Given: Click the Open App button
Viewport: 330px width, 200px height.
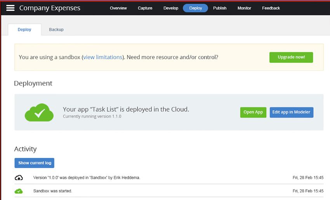Looking at the screenshot, I should (253, 112).
